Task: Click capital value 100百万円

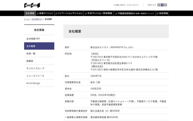Action: point(96,89)
